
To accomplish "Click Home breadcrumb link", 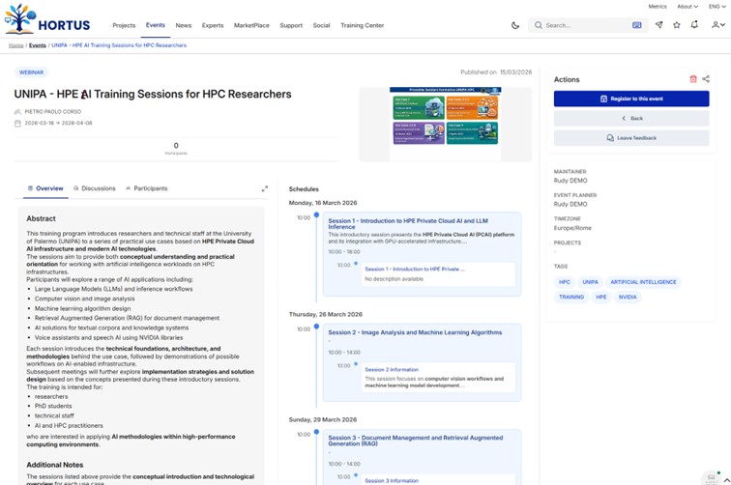I will (15, 45).
